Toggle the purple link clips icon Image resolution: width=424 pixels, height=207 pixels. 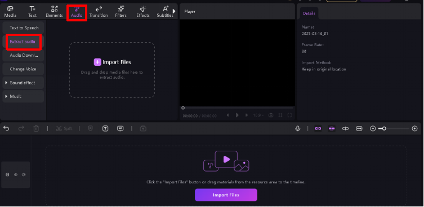click(x=318, y=129)
